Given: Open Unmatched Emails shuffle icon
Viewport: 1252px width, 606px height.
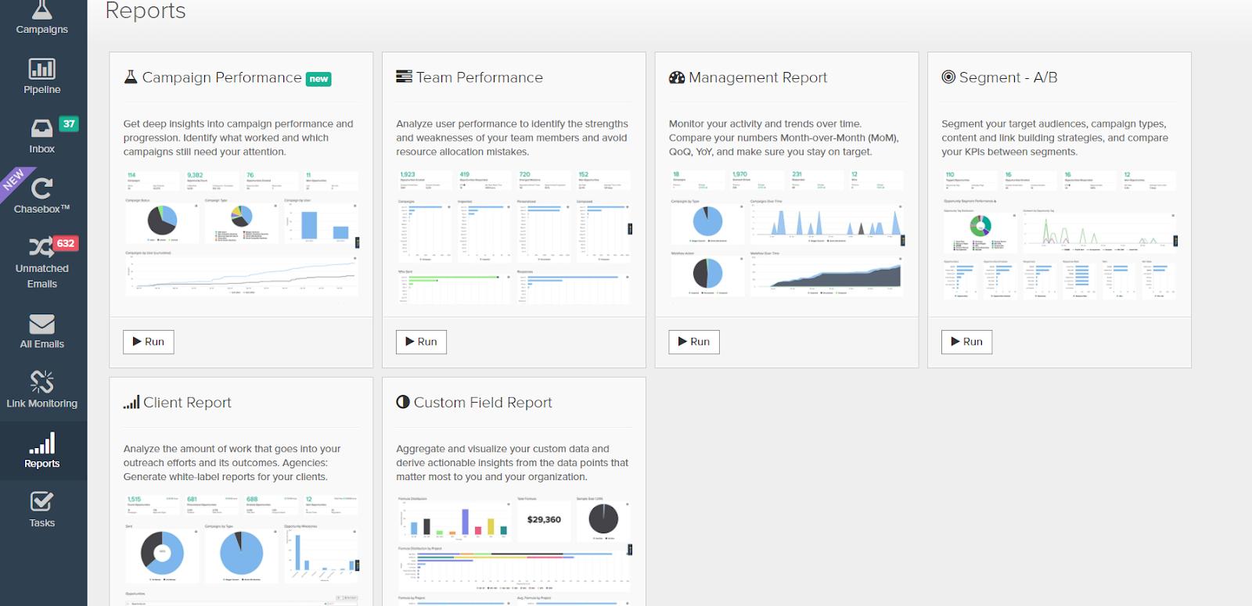Looking at the screenshot, I should [x=40, y=248].
